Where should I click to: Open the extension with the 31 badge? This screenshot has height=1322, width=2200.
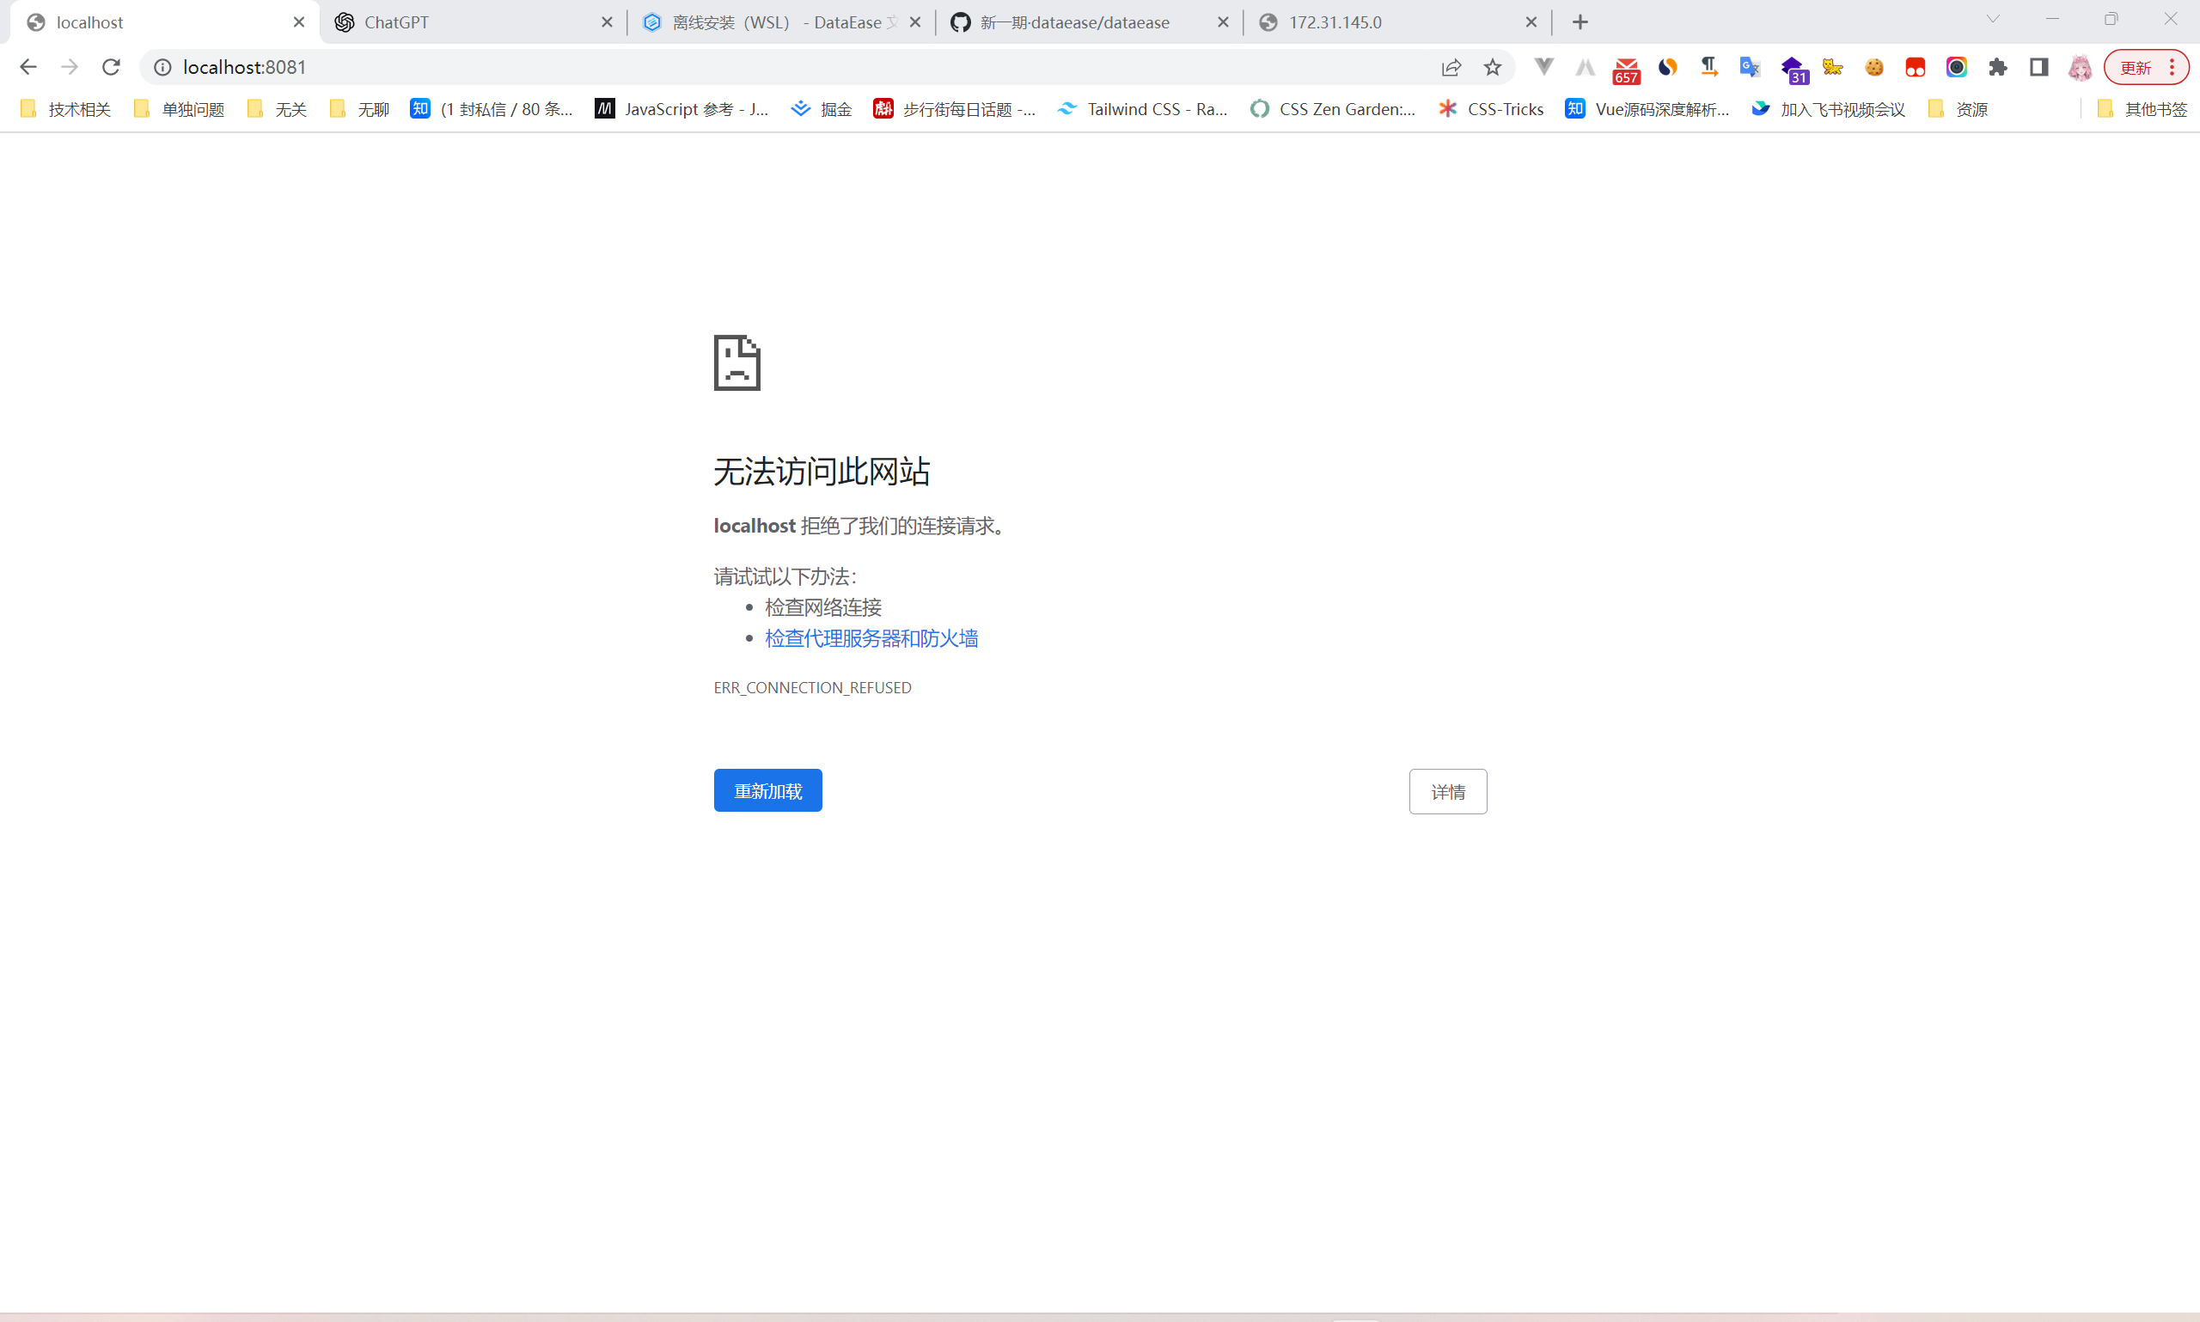click(x=1793, y=70)
